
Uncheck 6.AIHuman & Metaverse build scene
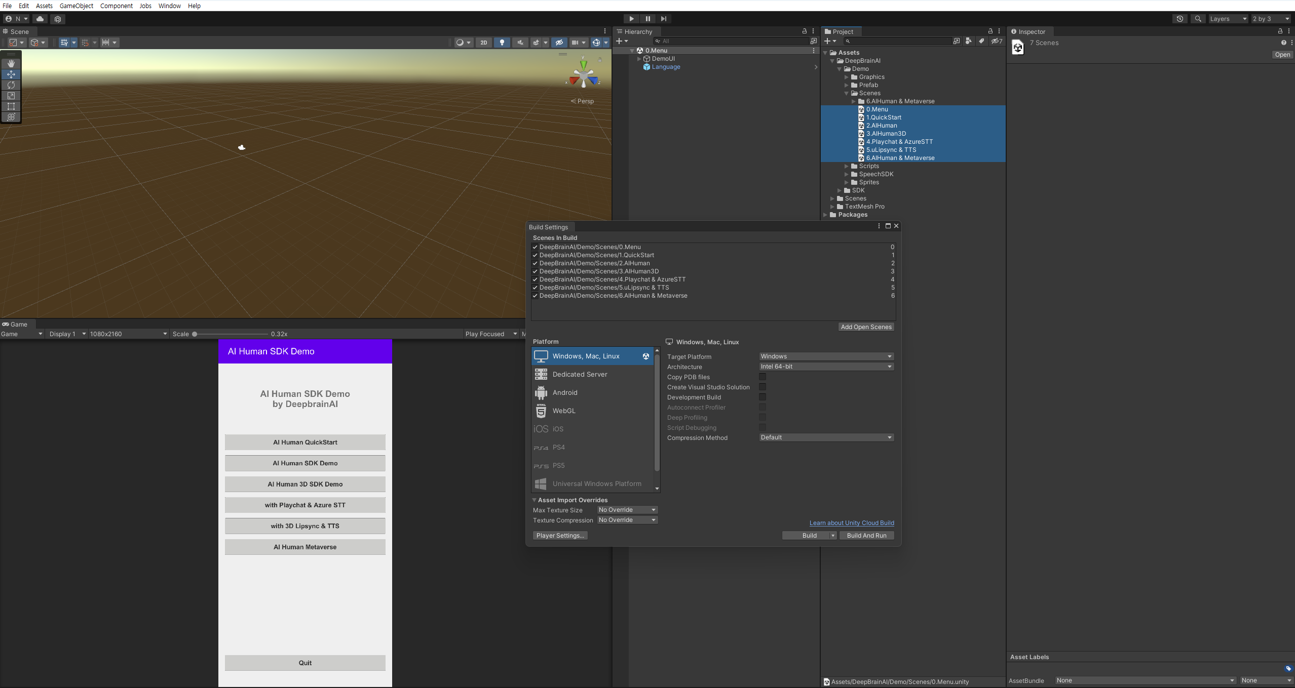(535, 296)
